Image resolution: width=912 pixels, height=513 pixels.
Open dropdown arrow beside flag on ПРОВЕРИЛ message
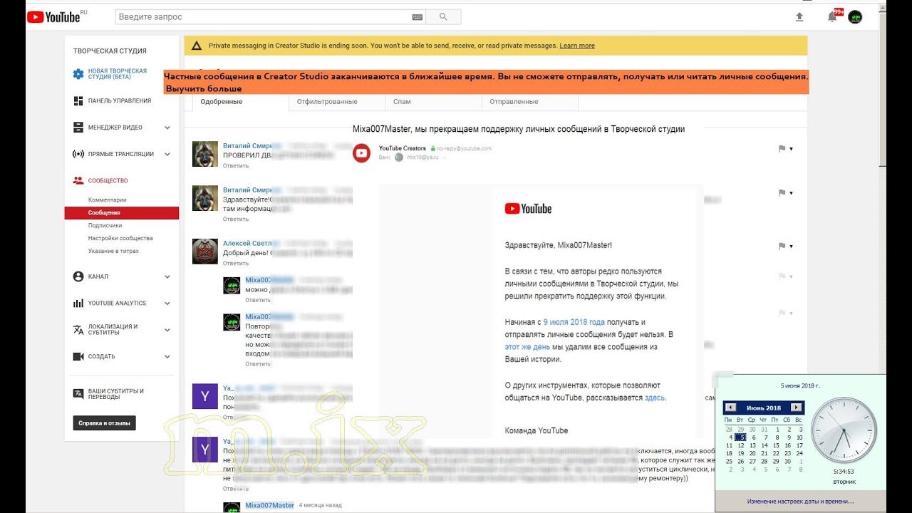pyautogui.click(x=792, y=149)
